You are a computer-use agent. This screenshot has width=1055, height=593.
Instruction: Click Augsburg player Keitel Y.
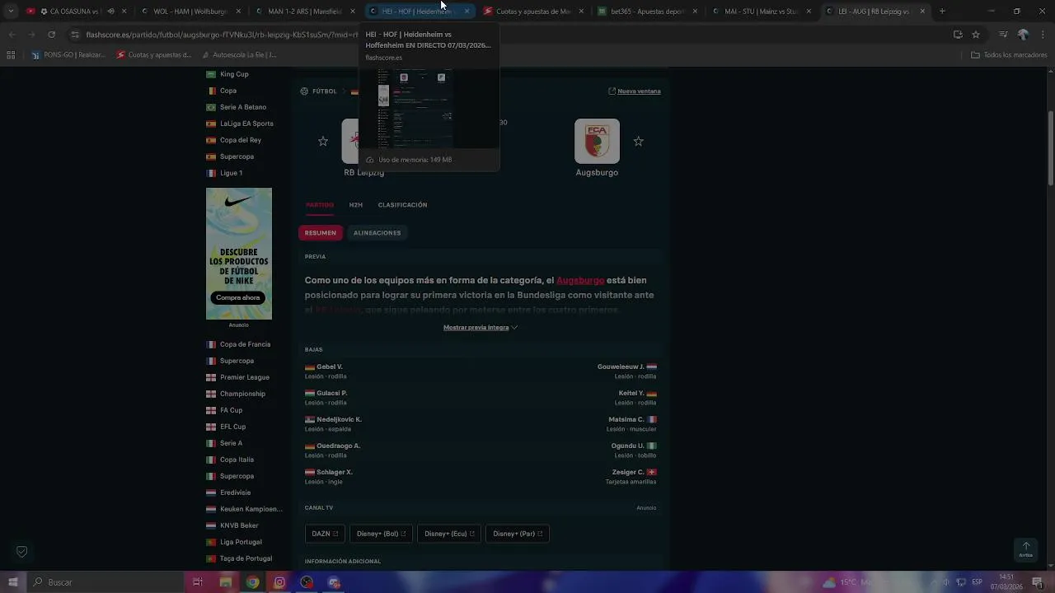[631, 393]
